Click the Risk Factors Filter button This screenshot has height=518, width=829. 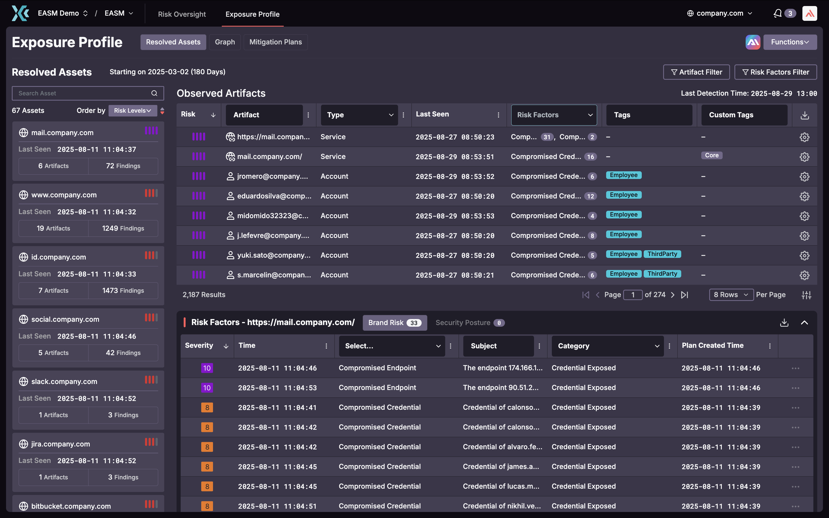(775, 72)
